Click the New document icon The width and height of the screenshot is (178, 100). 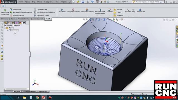pyautogui.click(x=73, y=2)
